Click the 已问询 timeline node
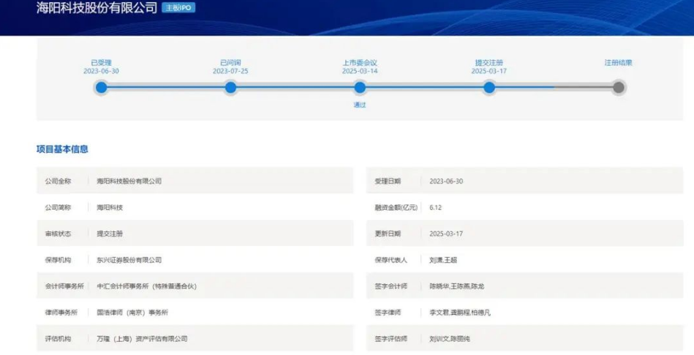The width and height of the screenshot is (694, 355). pos(230,88)
